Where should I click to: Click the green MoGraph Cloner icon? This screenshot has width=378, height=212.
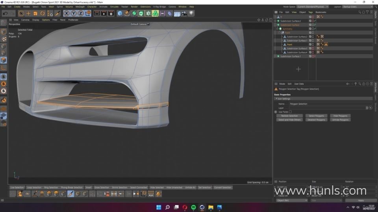[155, 13]
